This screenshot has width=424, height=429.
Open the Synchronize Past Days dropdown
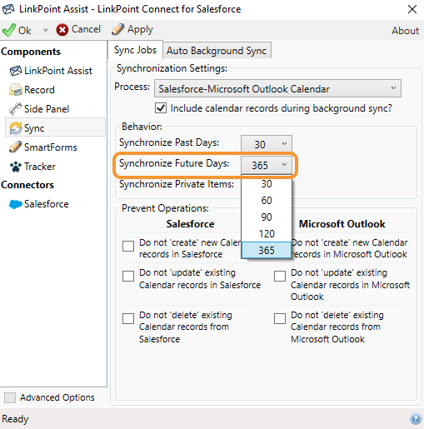click(x=267, y=144)
